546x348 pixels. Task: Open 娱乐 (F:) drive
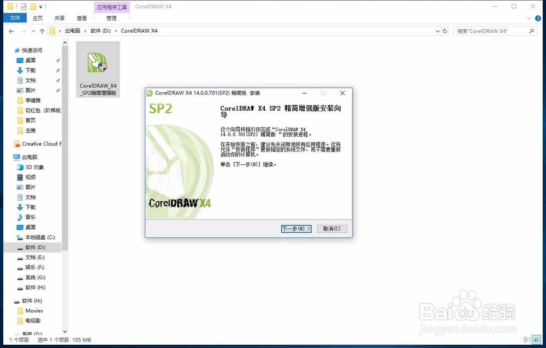35,267
